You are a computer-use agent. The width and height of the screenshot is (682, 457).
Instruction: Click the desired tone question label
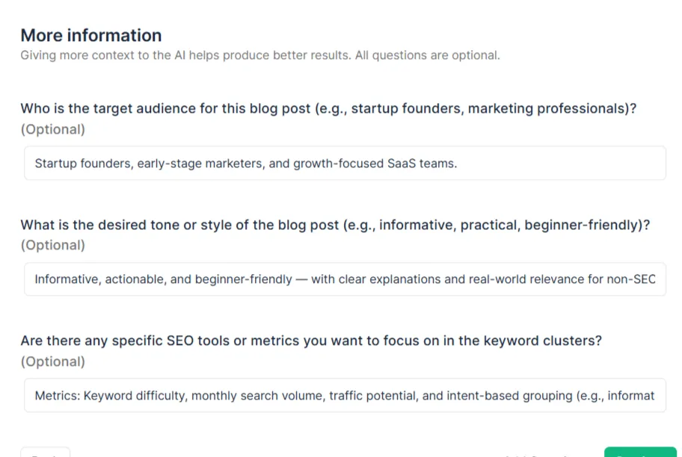tap(335, 225)
